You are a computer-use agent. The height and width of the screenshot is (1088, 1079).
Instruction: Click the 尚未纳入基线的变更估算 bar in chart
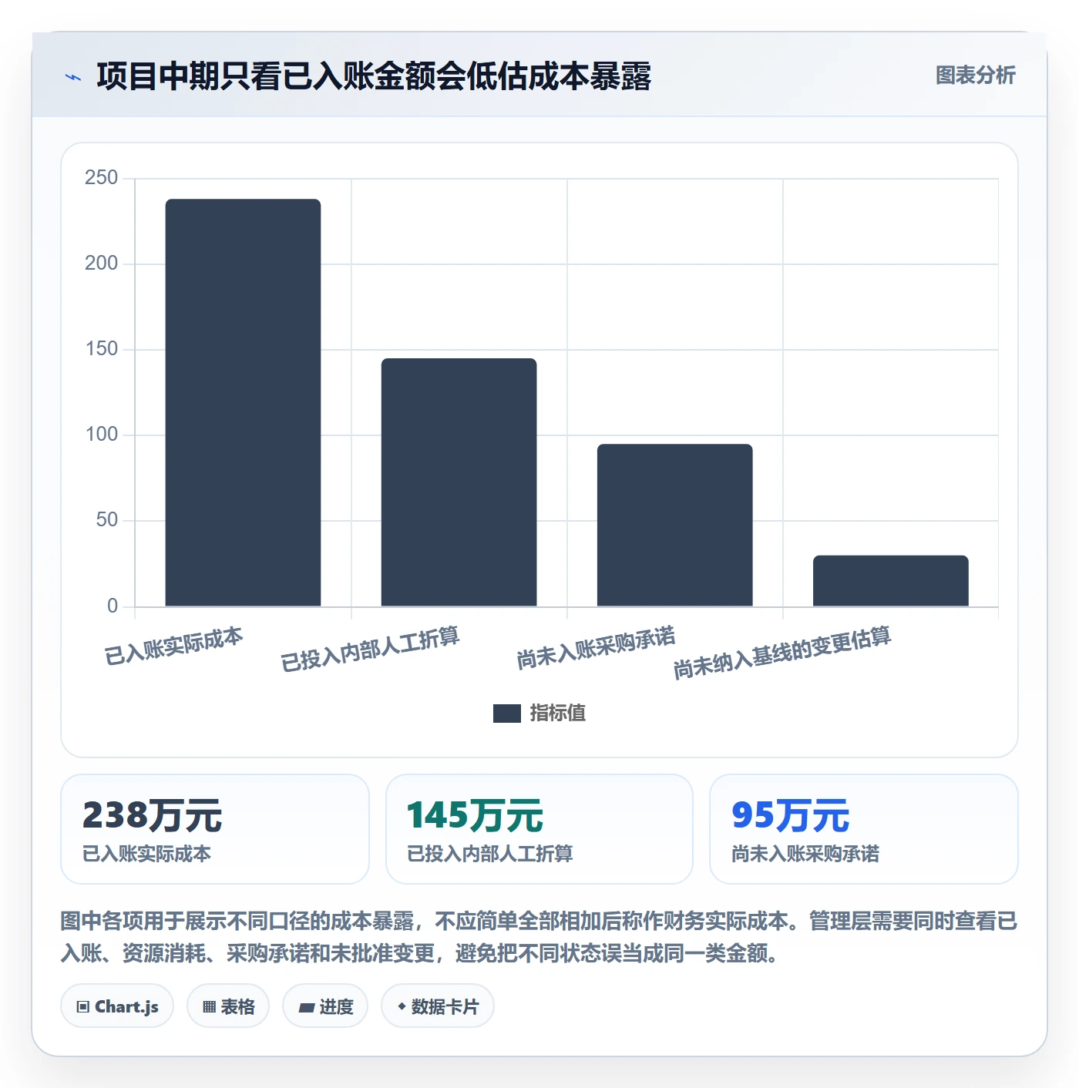891,581
